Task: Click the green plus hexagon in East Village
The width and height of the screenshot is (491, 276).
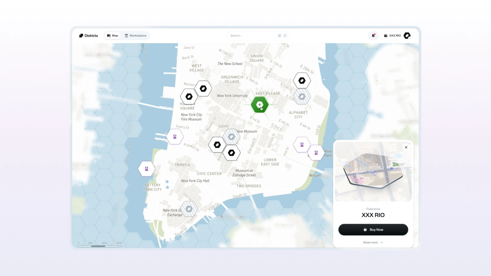Action: pyautogui.click(x=260, y=105)
